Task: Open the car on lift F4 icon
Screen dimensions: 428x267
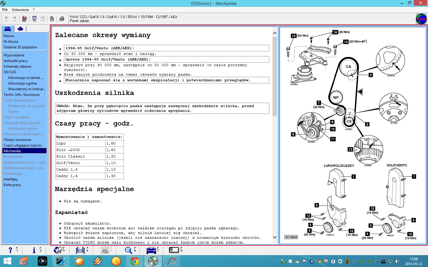Action: click(x=80, y=250)
